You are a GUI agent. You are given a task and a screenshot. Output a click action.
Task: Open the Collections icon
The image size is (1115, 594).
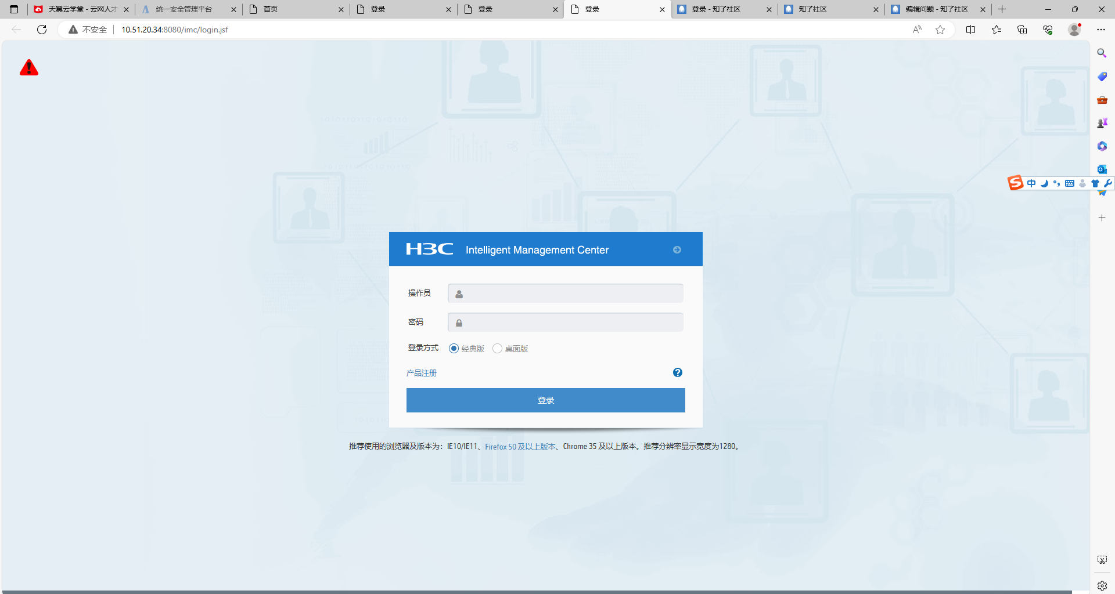tap(1022, 30)
